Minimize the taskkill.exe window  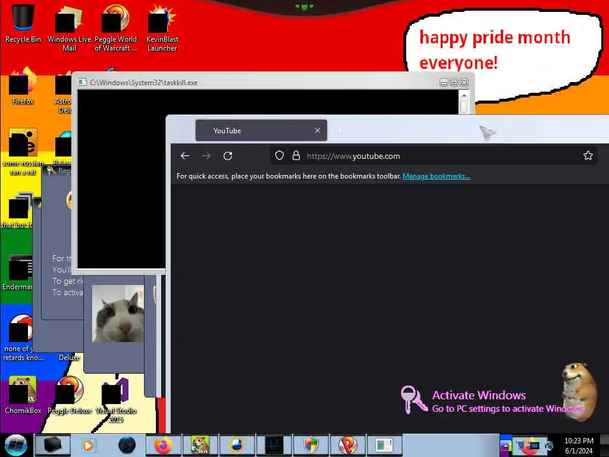(444, 82)
